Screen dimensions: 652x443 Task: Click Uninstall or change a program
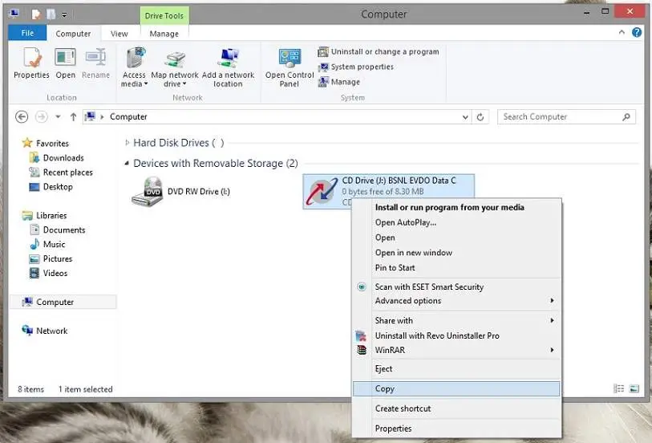pos(379,51)
